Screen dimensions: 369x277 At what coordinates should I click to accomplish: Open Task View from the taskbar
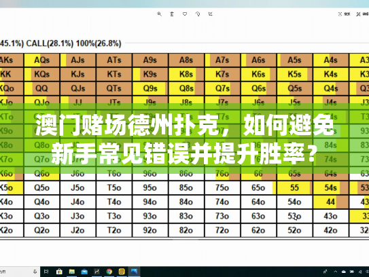tap(46, 272)
